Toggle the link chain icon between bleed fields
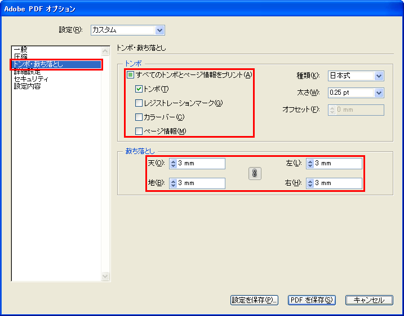Image resolution: width=404 pixels, height=316 pixels. coord(255,173)
